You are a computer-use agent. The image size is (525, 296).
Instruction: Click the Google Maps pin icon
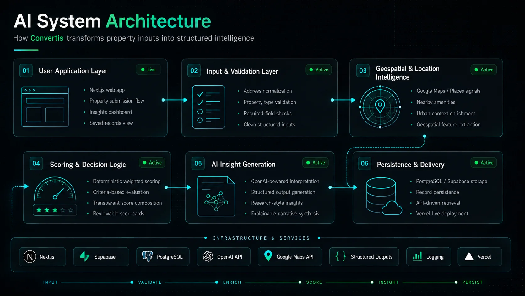[268, 256]
